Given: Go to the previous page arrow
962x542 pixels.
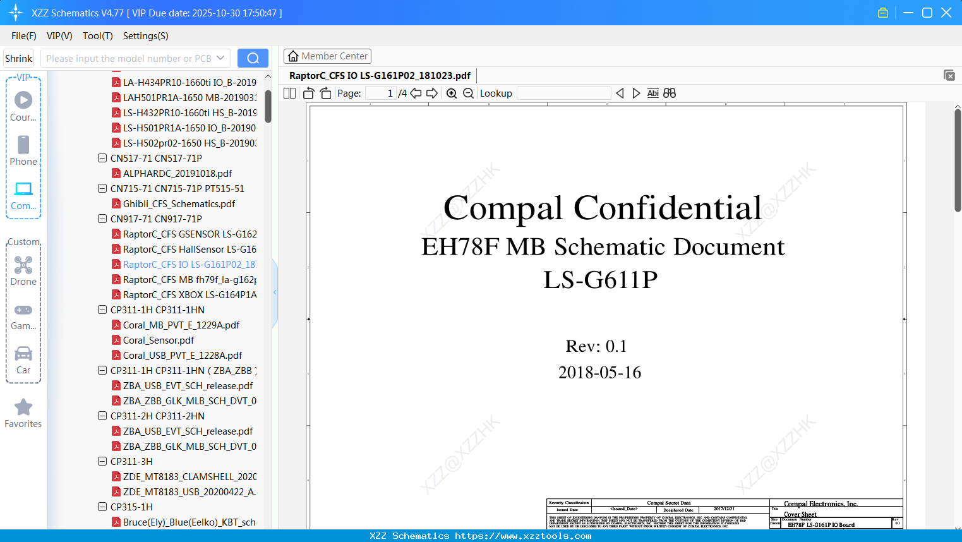Looking at the screenshot, I should coord(416,93).
